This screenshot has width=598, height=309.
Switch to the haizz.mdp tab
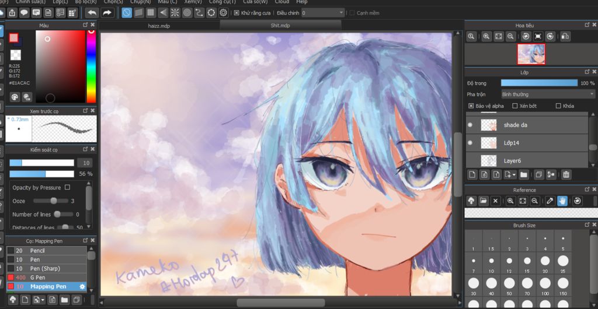pyautogui.click(x=159, y=26)
